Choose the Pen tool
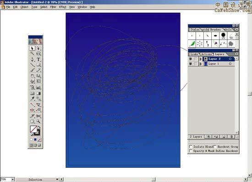The width and height of the screenshot is (252, 182). [x=32, y=59]
